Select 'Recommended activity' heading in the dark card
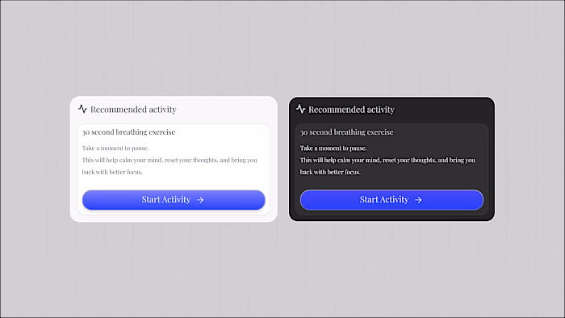 coord(351,109)
